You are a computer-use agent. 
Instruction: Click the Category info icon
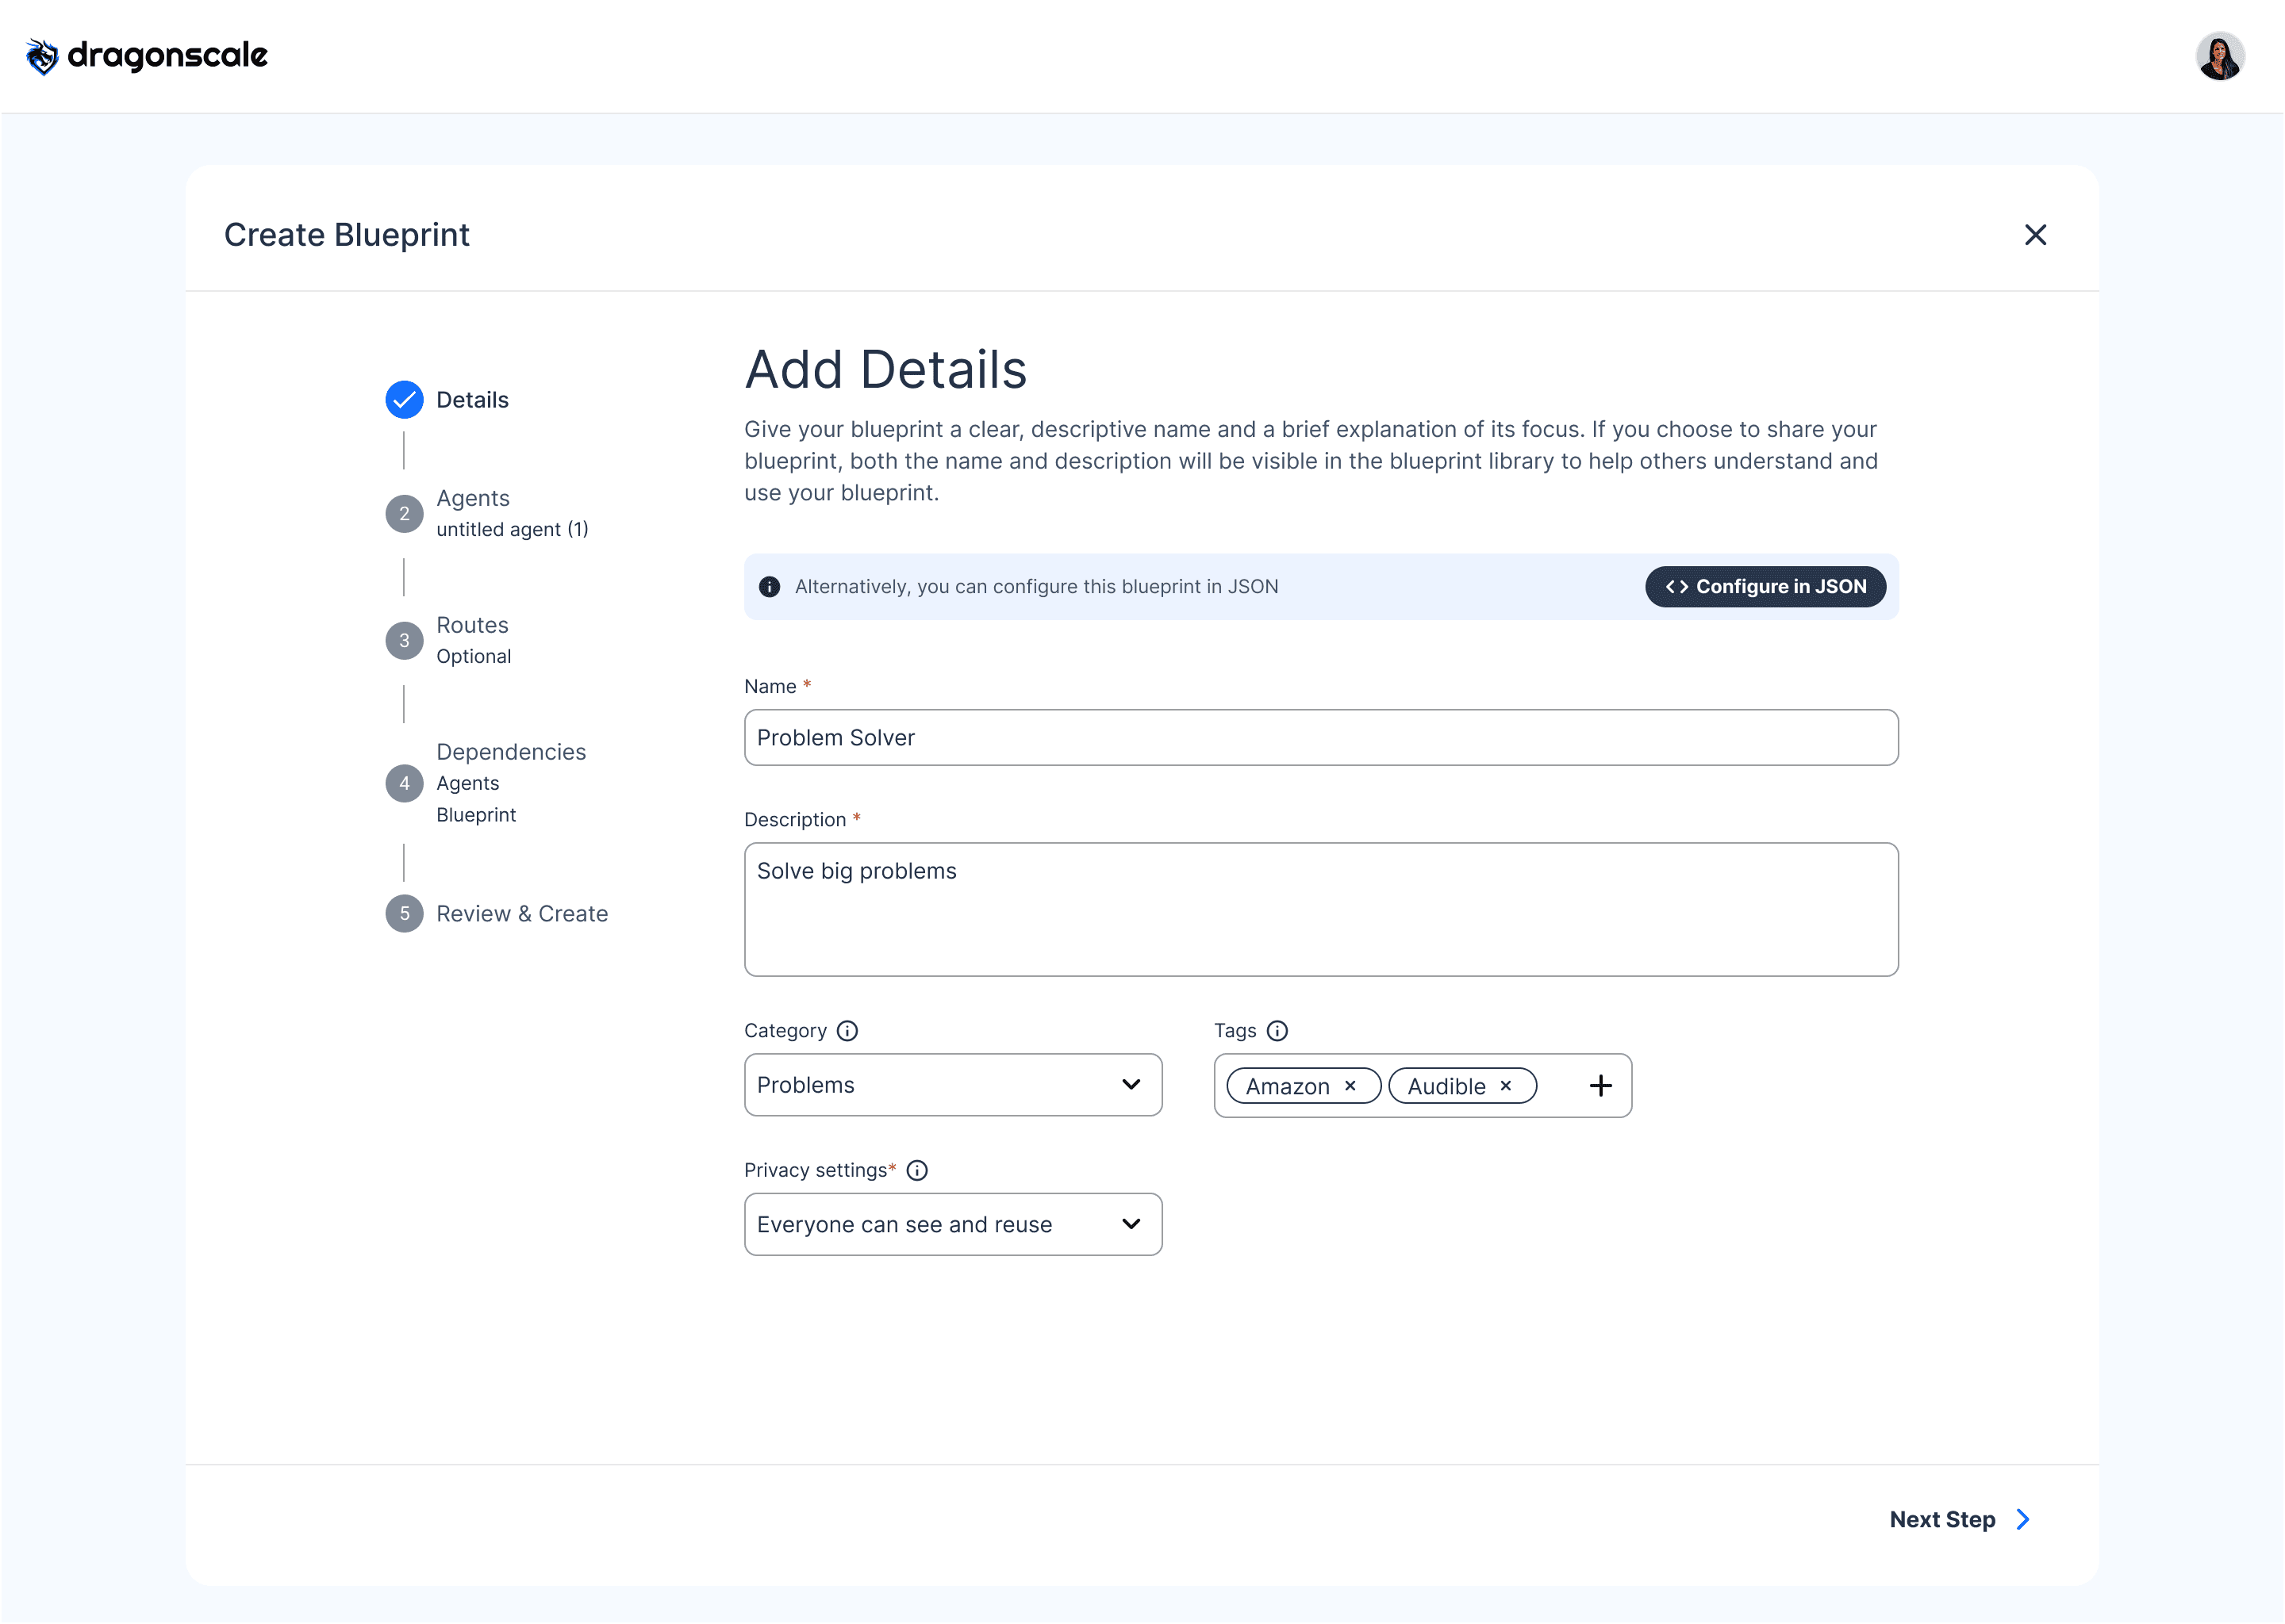847,1031
